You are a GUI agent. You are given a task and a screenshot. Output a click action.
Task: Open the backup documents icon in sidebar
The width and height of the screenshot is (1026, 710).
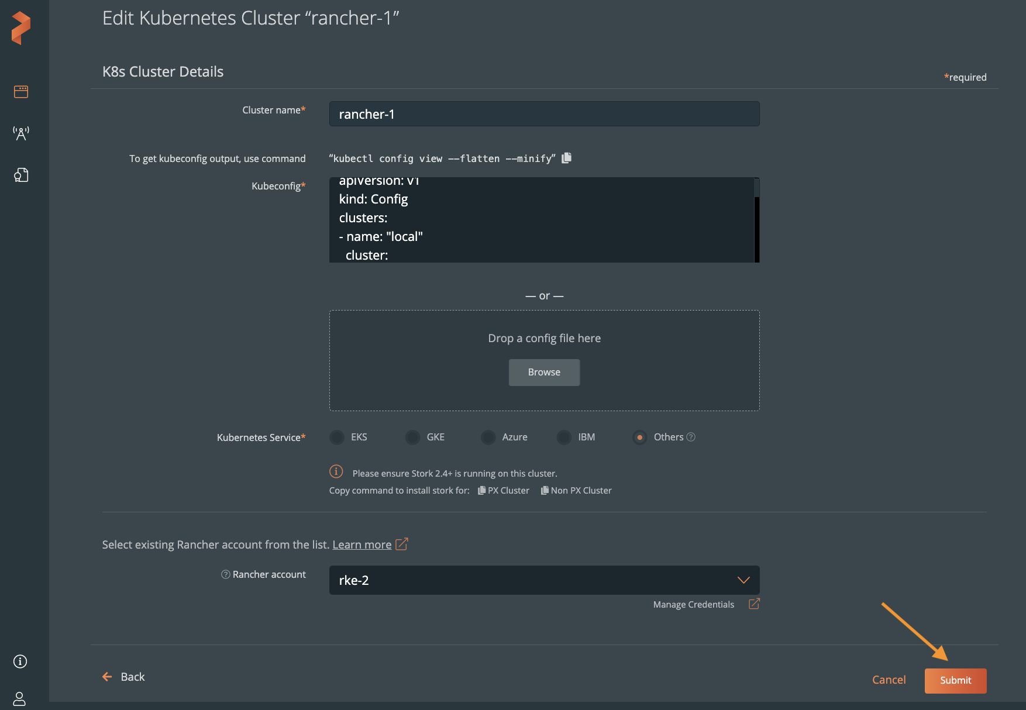click(x=21, y=175)
